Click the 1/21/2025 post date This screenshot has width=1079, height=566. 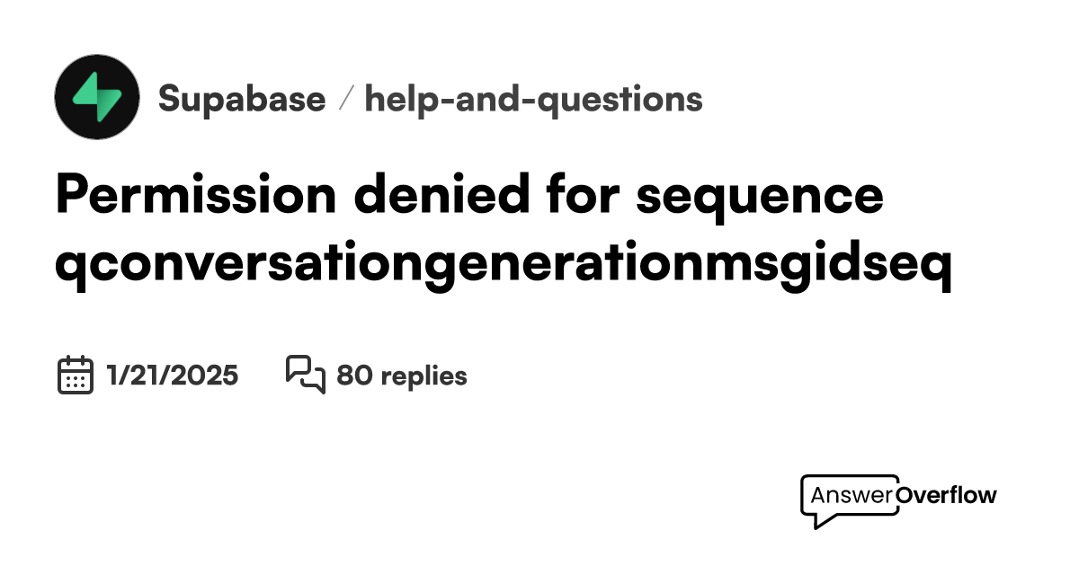click(173, 375)
